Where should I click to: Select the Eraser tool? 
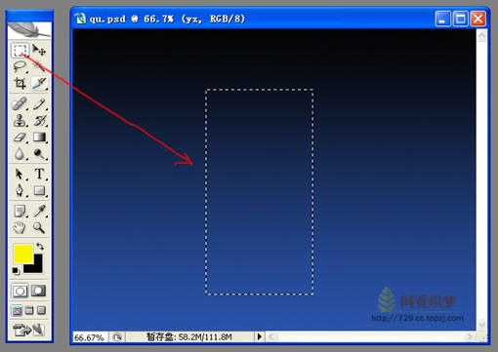click(x=20, y=137)
